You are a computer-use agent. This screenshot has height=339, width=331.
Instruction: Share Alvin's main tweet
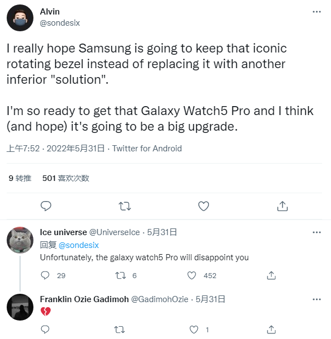283,206
